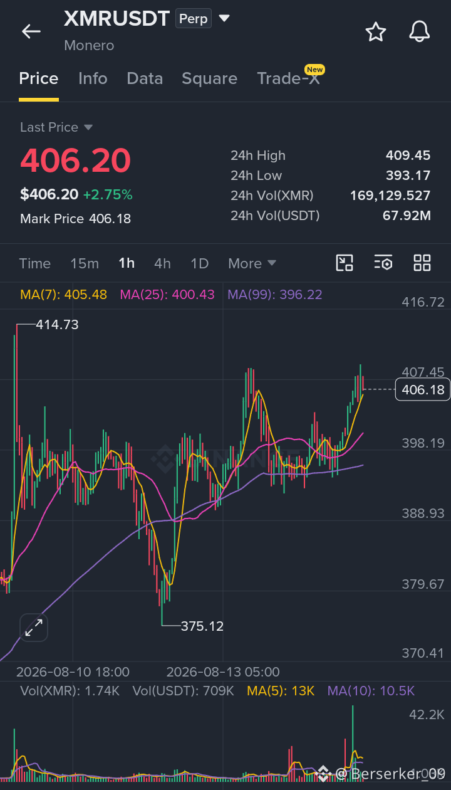This screenshot has width=451, height=790.
Task: Open the Square tab
Action: [210, 78]
